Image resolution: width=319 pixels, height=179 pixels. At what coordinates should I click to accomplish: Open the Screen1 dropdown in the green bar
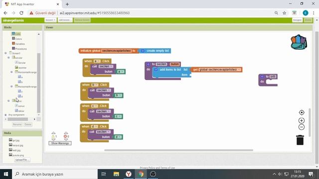click(x=50, y=20)
